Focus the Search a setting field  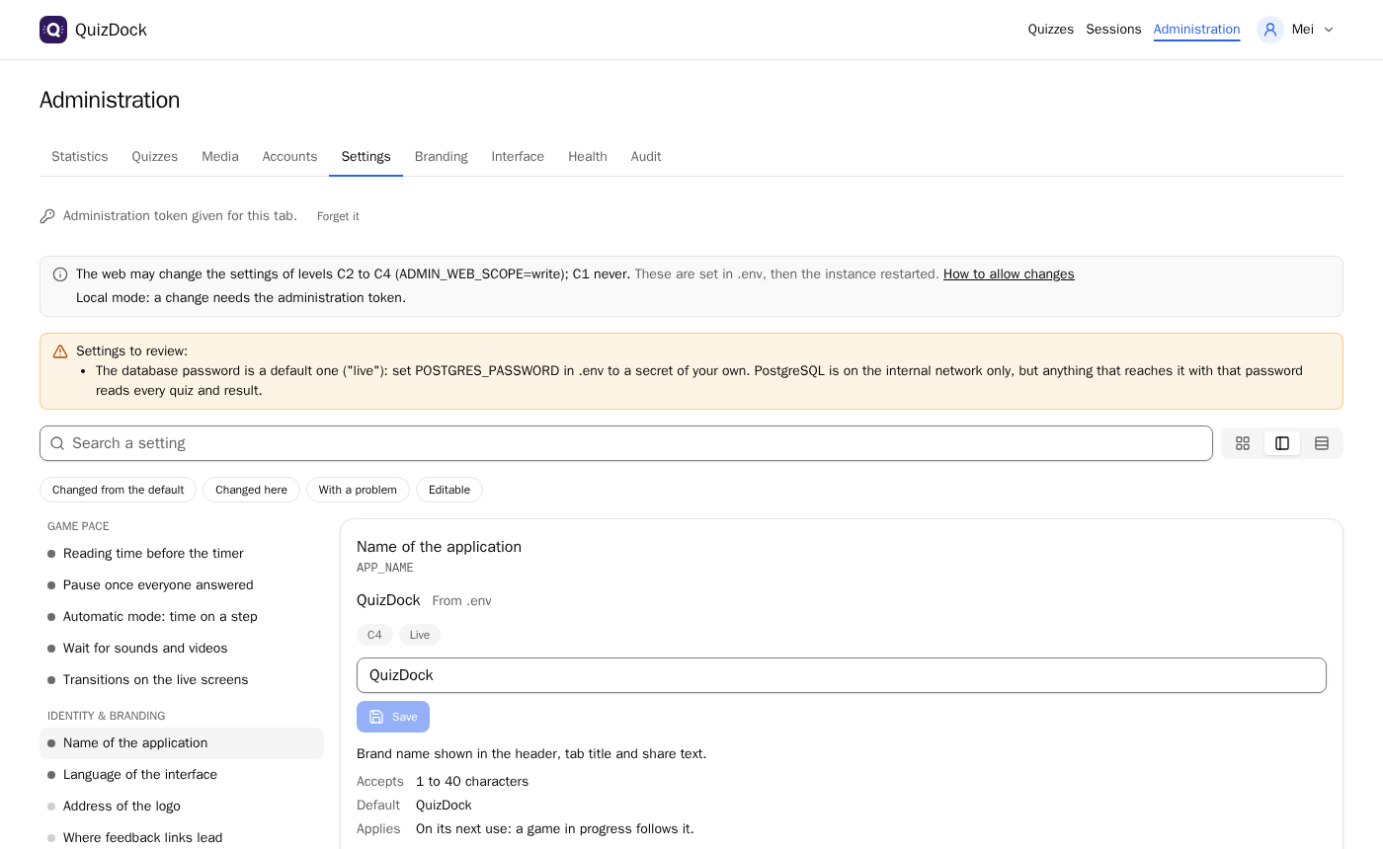pyautogui.click(x=626, y=443)
